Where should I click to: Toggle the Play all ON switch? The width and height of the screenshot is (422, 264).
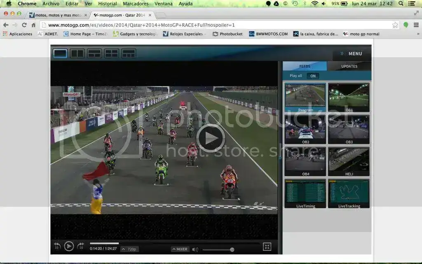click(313, 76)
